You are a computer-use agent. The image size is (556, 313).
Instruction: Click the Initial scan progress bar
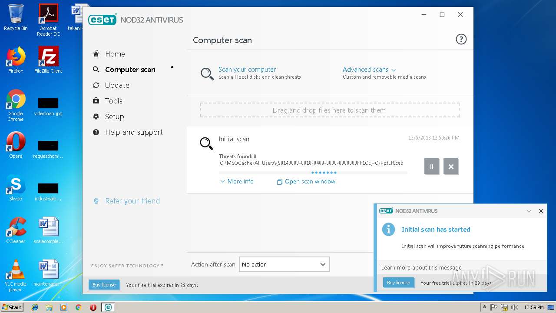(313, 173)
